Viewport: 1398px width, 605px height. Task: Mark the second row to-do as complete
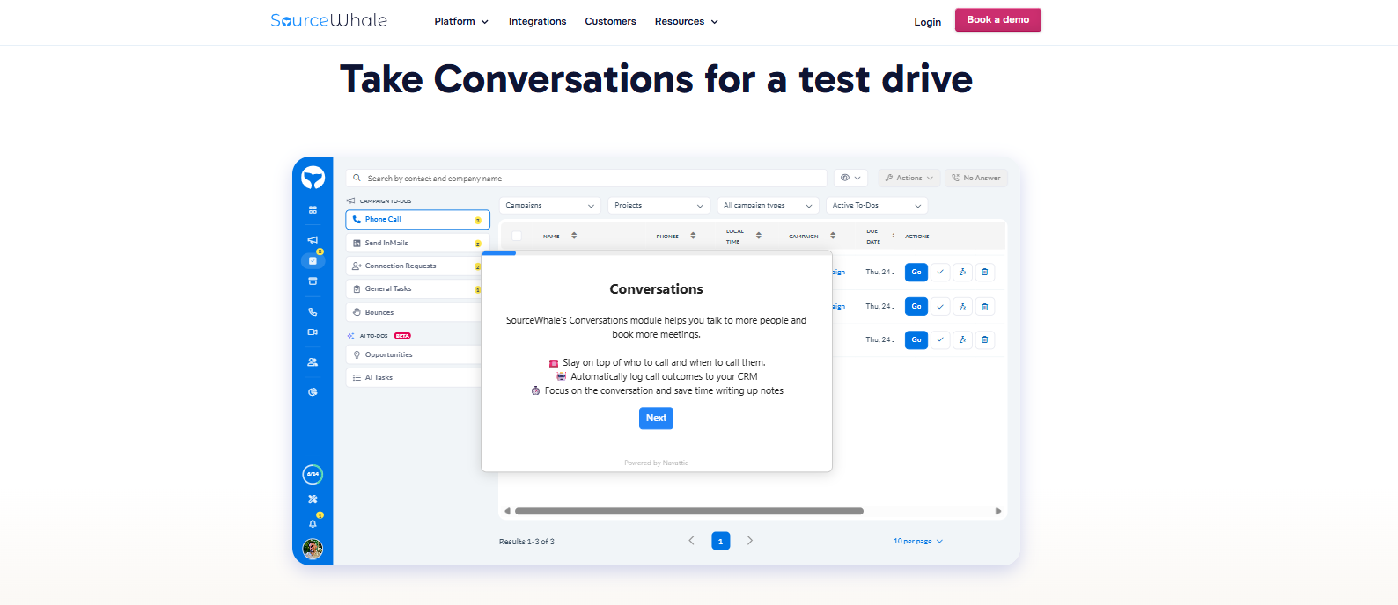pos(940,306)
